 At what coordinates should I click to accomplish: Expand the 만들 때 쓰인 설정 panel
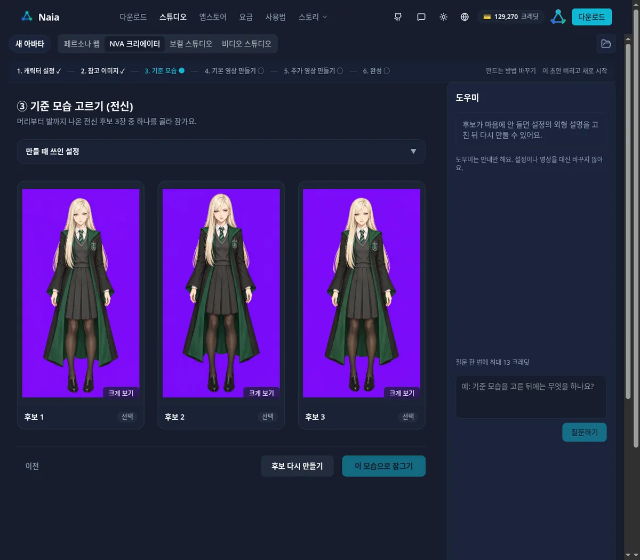(221, 151)
